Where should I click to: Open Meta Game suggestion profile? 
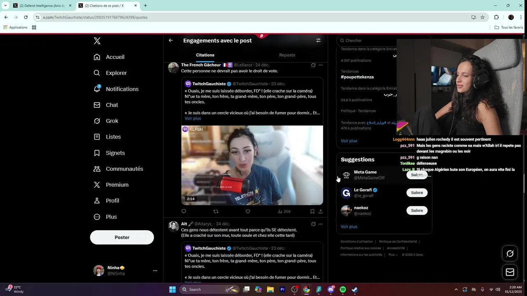[x=365, y=172]
